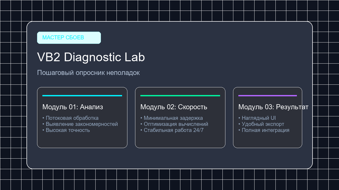Click the purple bar on Модуль 03

[267, 96]
